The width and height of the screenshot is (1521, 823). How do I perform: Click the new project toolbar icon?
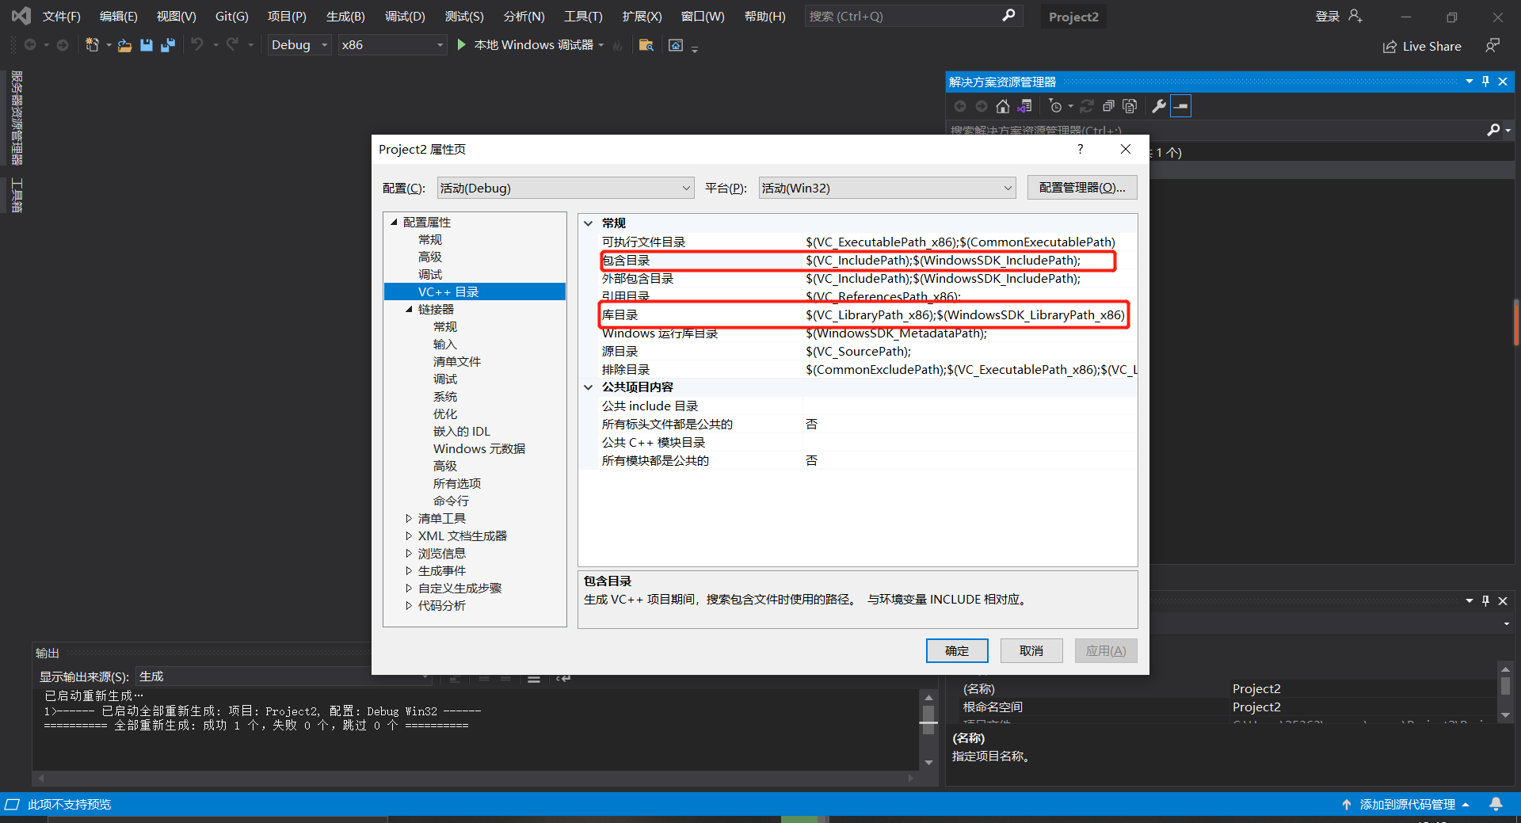tap(92, 45)
